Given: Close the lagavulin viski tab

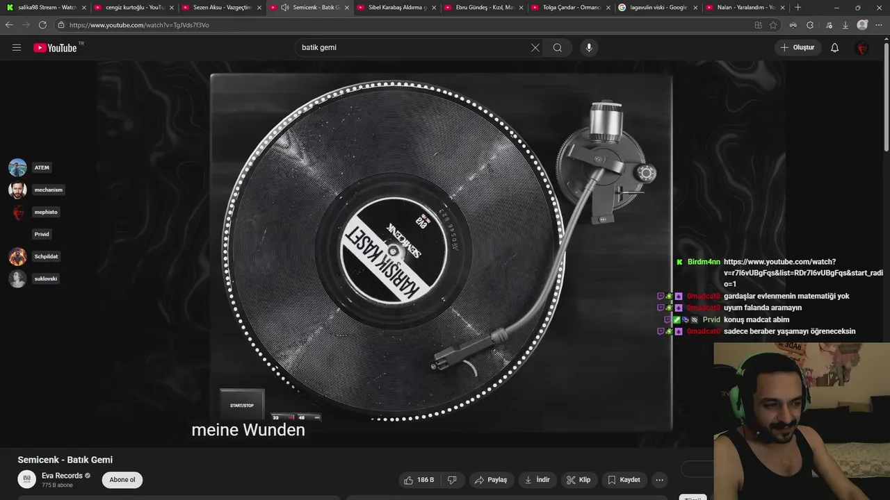Looking at the screenshot, I should pos(697,8).
